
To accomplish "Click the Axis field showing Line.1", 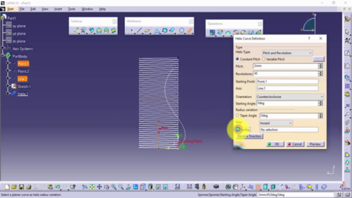I will (x=287, y=89).
